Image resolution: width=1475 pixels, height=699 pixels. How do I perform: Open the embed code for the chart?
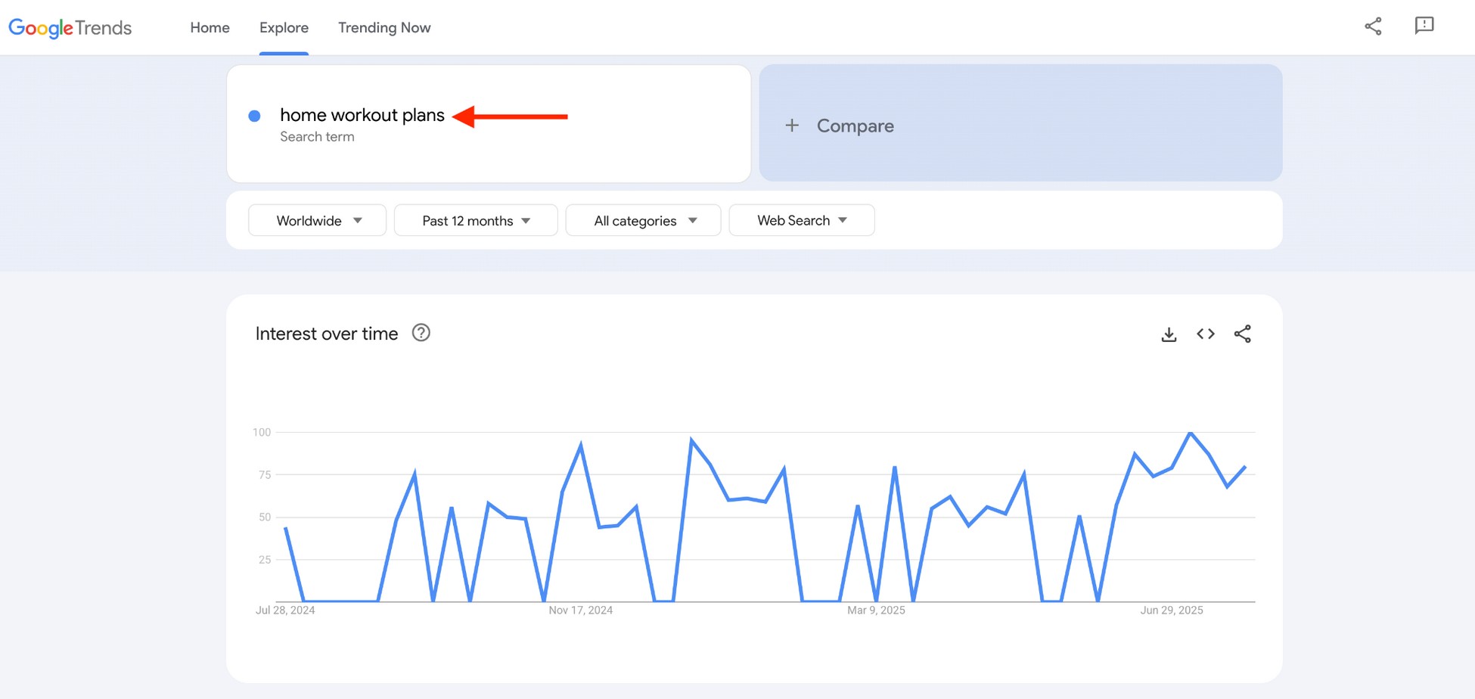pos(1205,333)
